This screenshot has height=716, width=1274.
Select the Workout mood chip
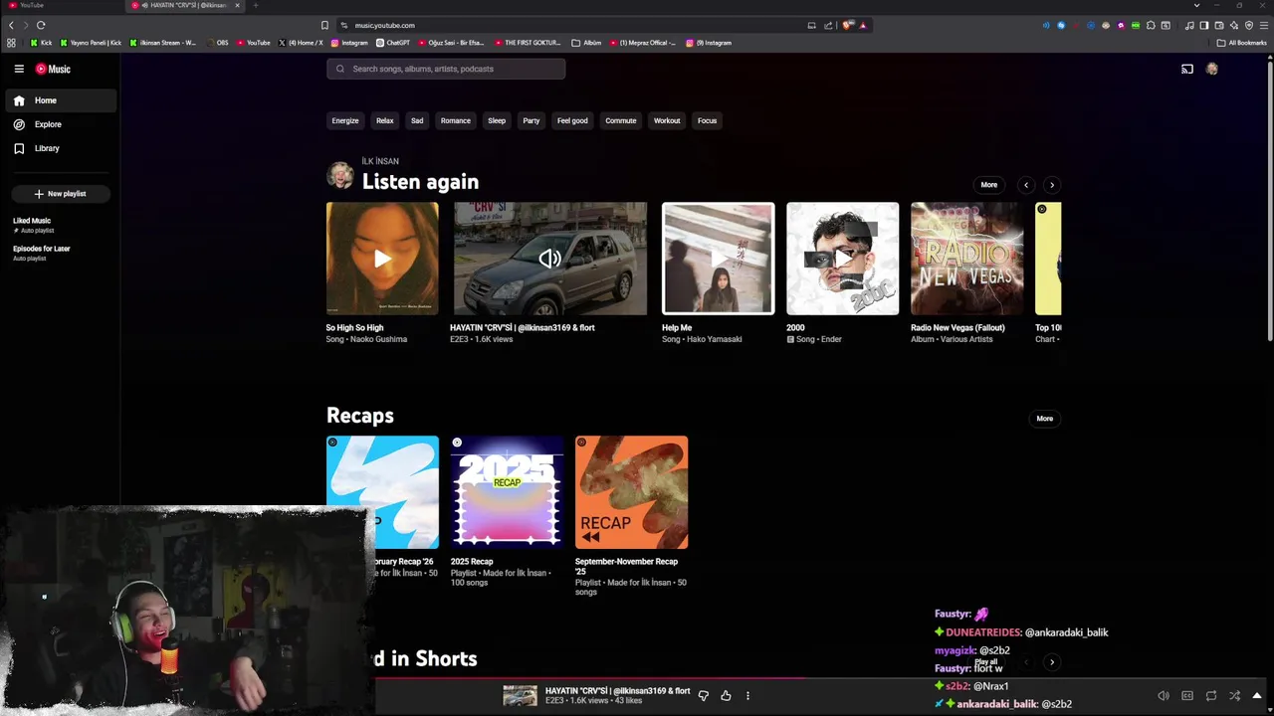coord(667,120)
